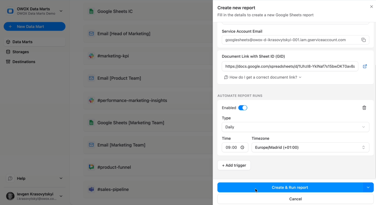Click Ievgen Krasovytskyi's profile avatar
This screenshot has width=376, height=205.
click(10, 196)
